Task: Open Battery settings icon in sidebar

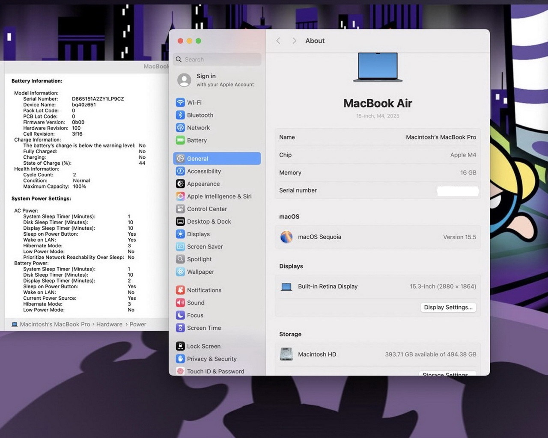Action: pos(180,140)
